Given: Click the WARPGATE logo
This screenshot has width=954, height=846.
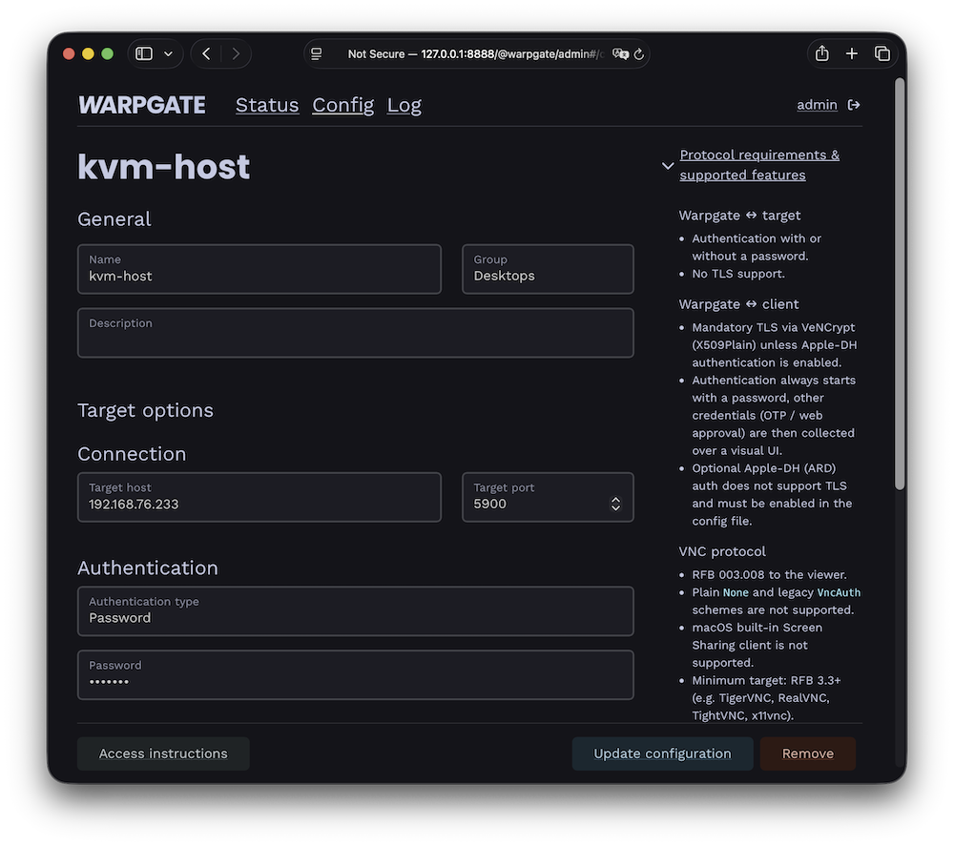Looking at the screenshot, I should point(142,105).
